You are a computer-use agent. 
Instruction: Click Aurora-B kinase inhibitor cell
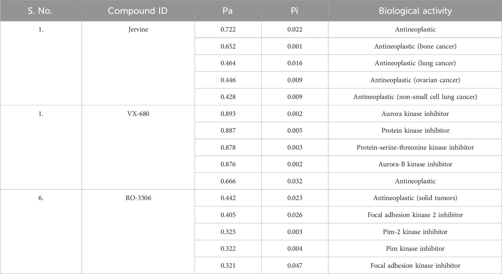415,164
